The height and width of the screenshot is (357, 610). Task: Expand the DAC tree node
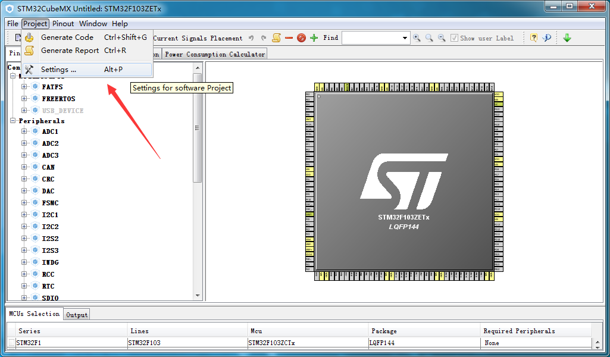tap(24, 190)
